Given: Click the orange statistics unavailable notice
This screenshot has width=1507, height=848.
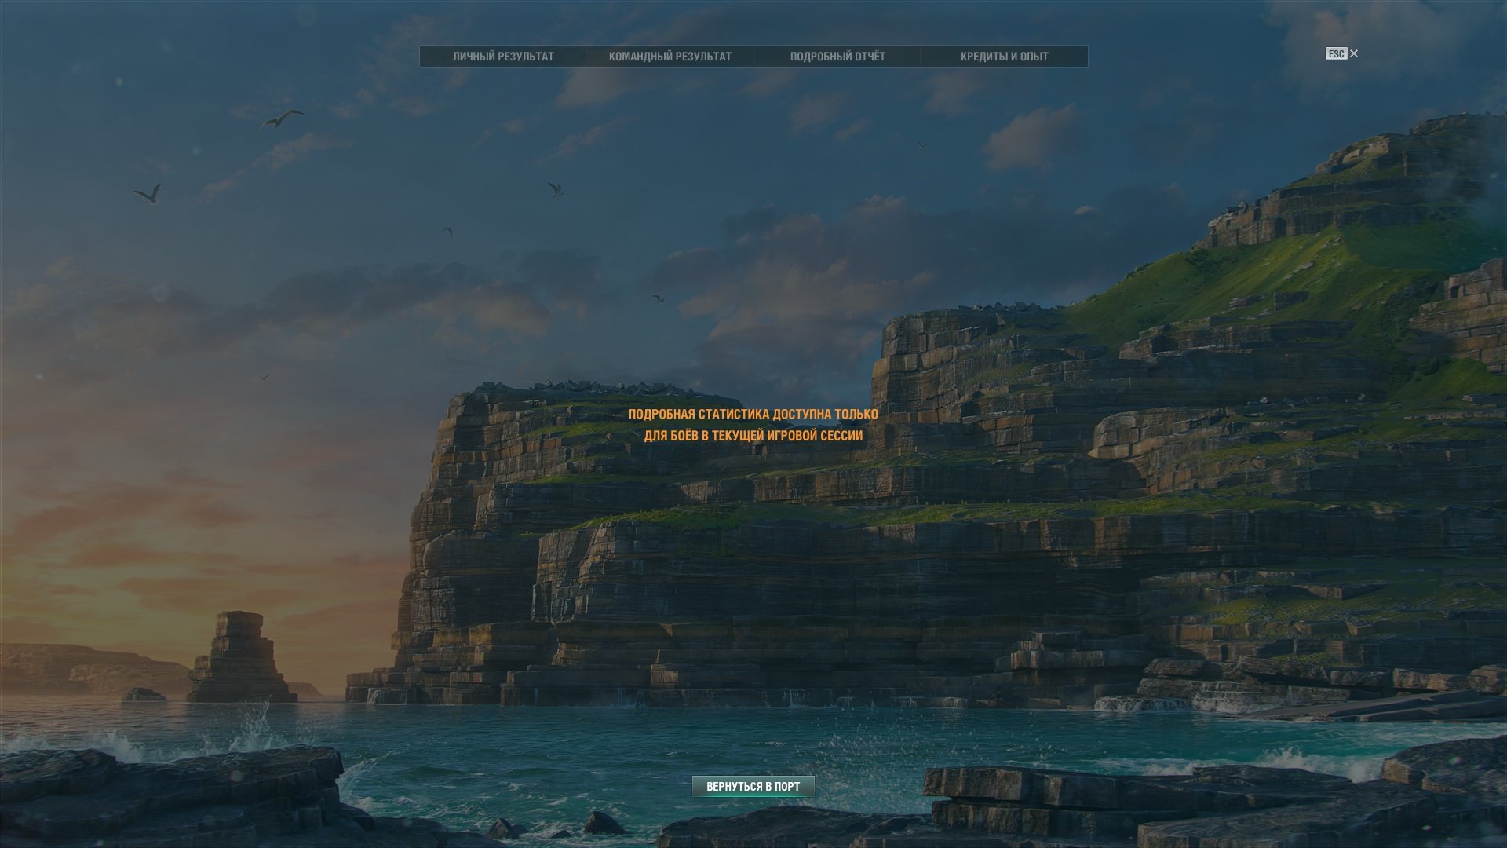Looking at the screenshot, I should (x=753, y=424).
